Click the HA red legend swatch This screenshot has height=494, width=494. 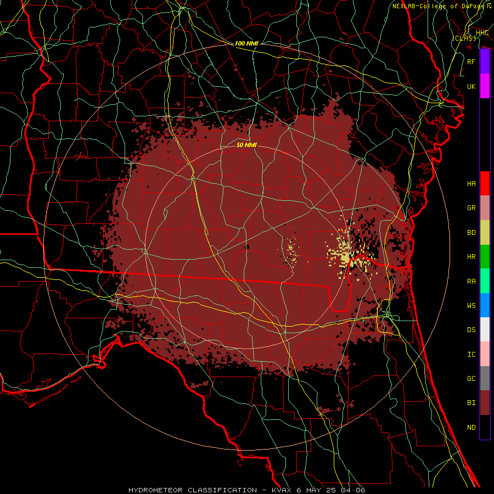485,183
